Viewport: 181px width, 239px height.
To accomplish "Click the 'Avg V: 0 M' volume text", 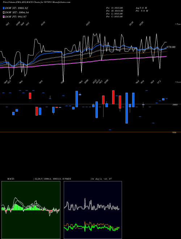I will (142, 8).
